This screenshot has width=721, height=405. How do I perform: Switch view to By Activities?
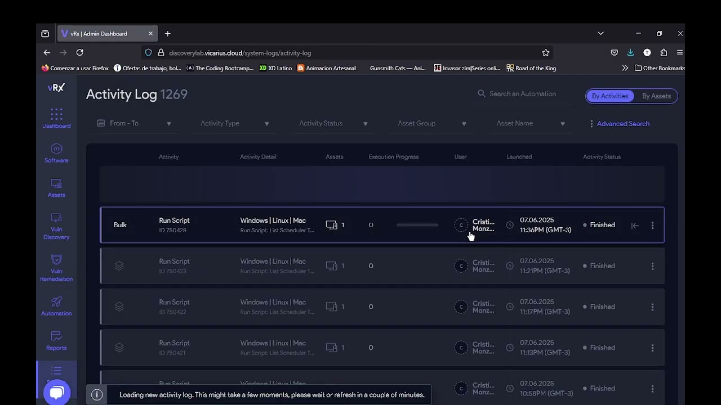point(610,96)
